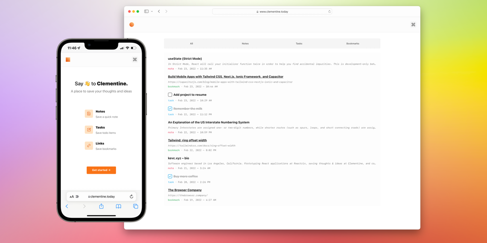Tap the mobile Safari forward chevron
Screen dimensions: 487x243
84,206
